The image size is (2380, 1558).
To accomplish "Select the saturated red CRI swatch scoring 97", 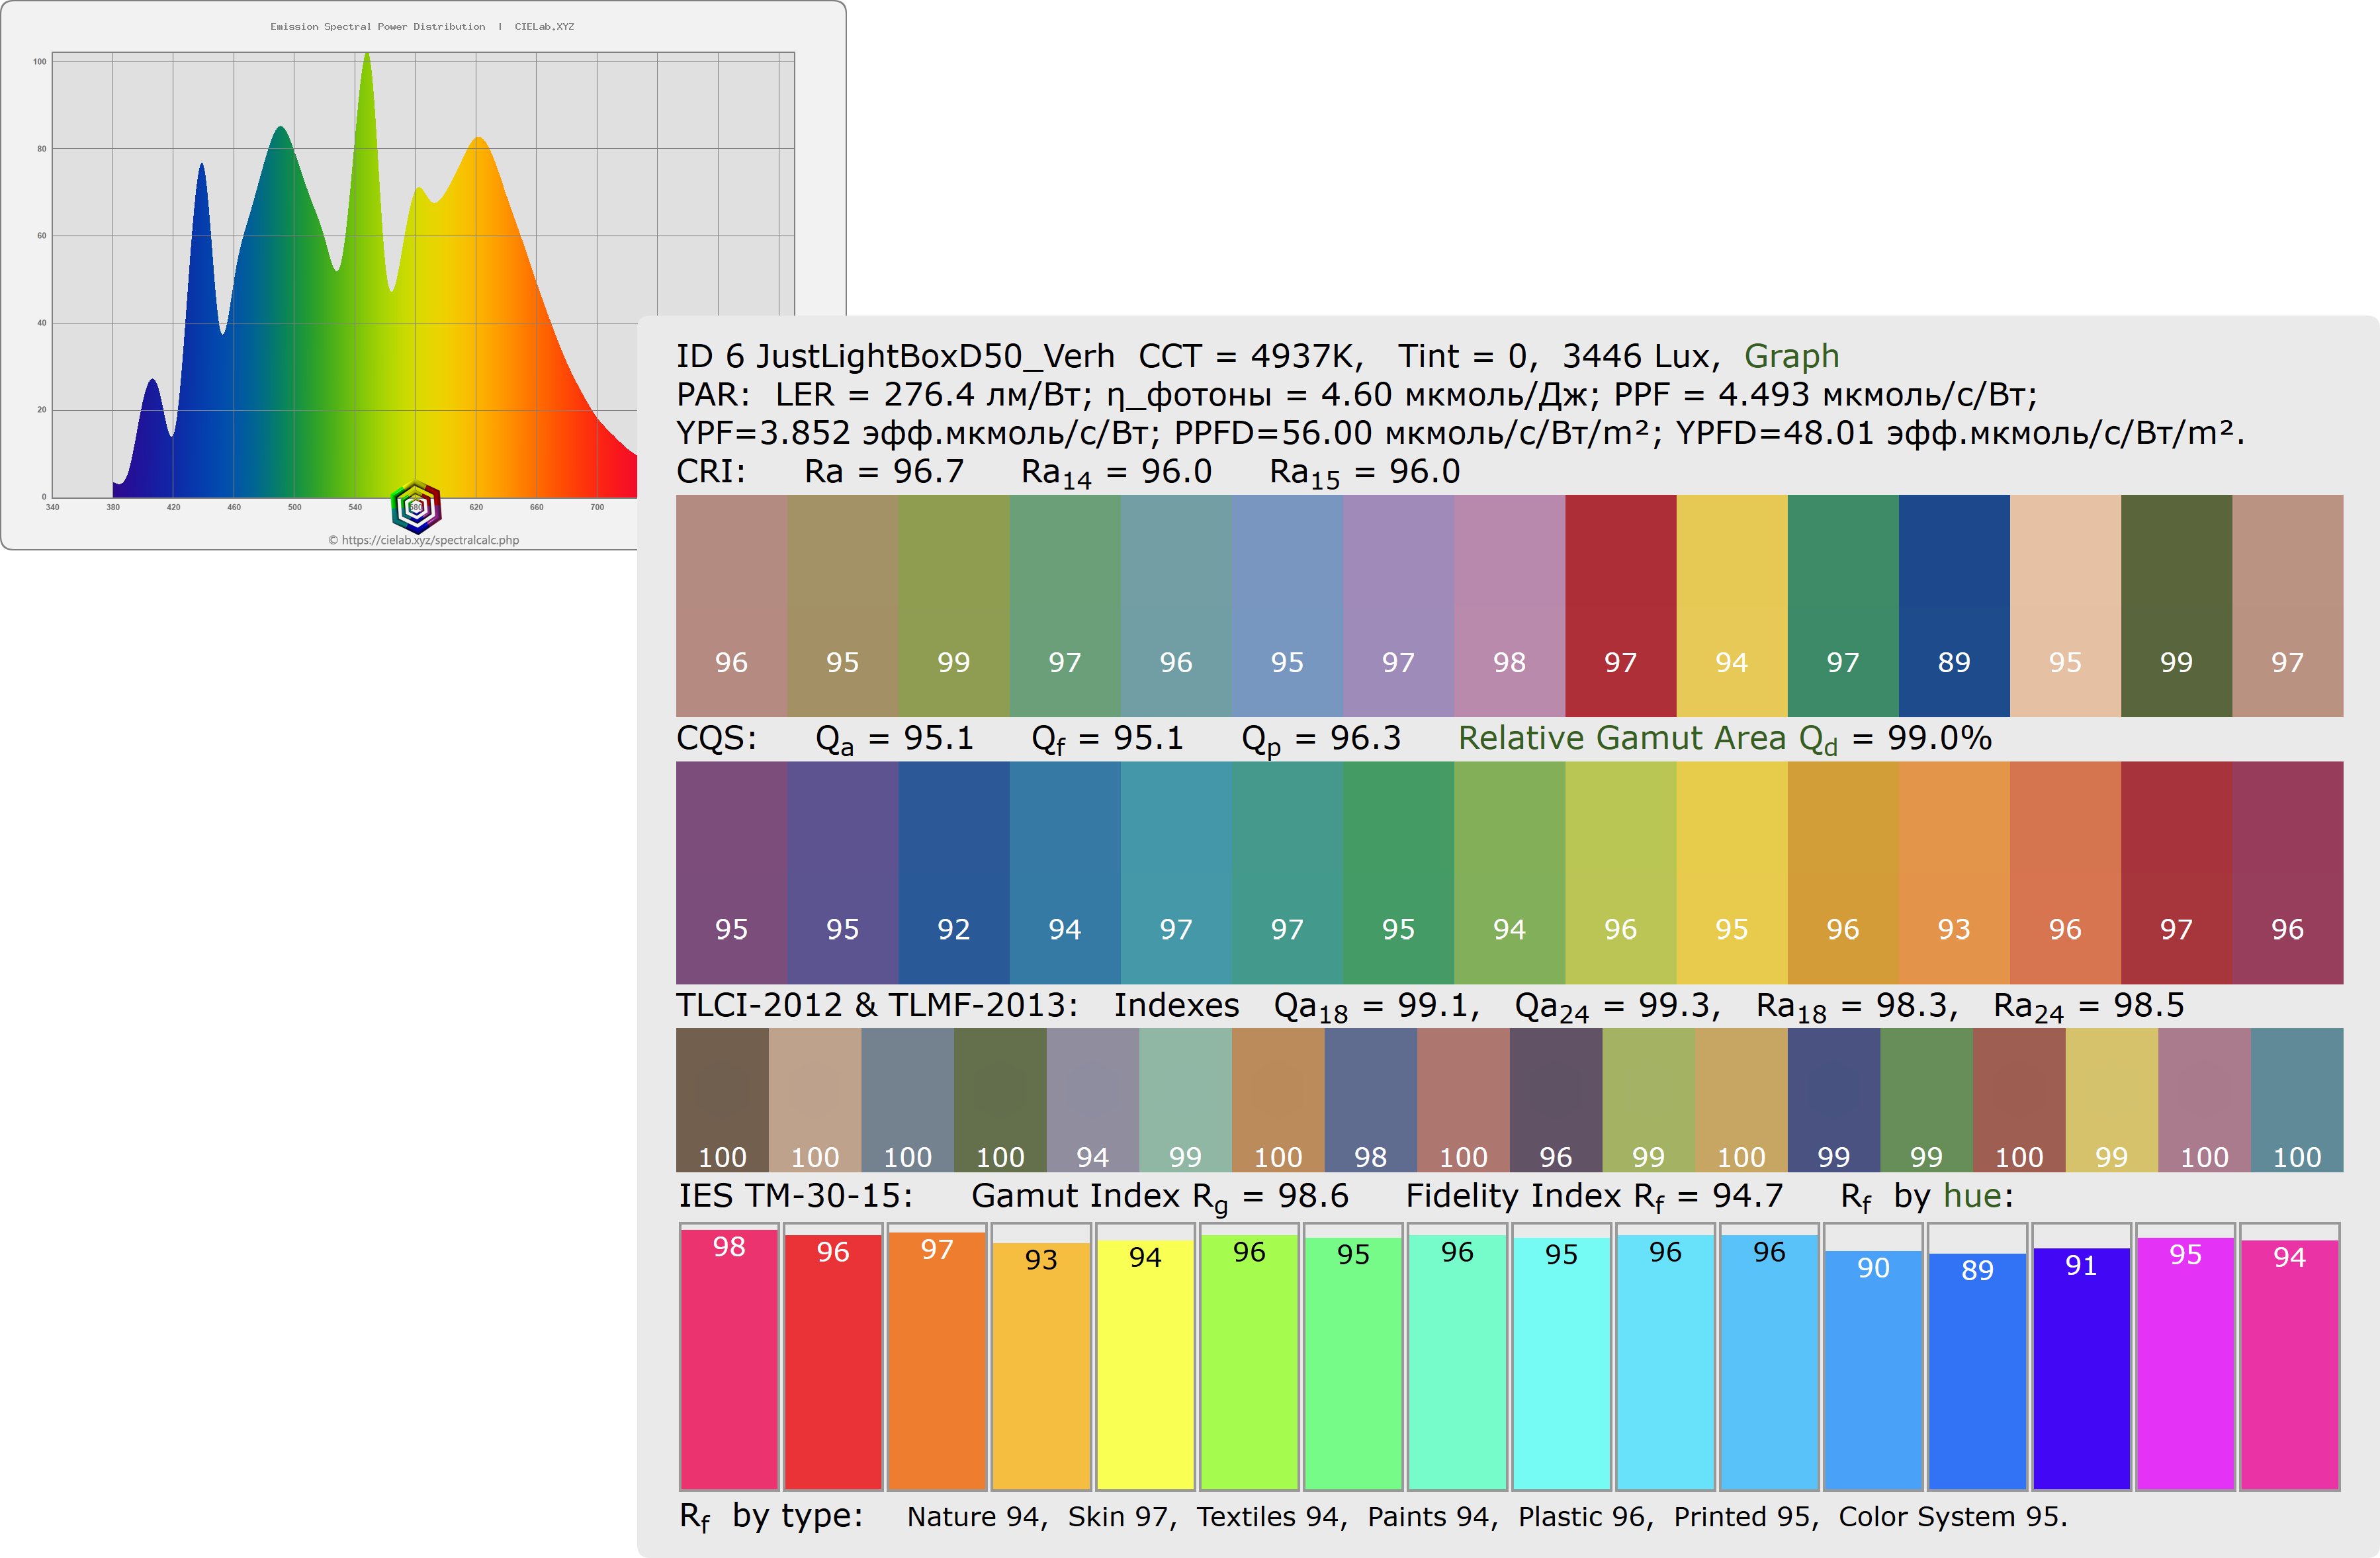I will point(1620,605).
